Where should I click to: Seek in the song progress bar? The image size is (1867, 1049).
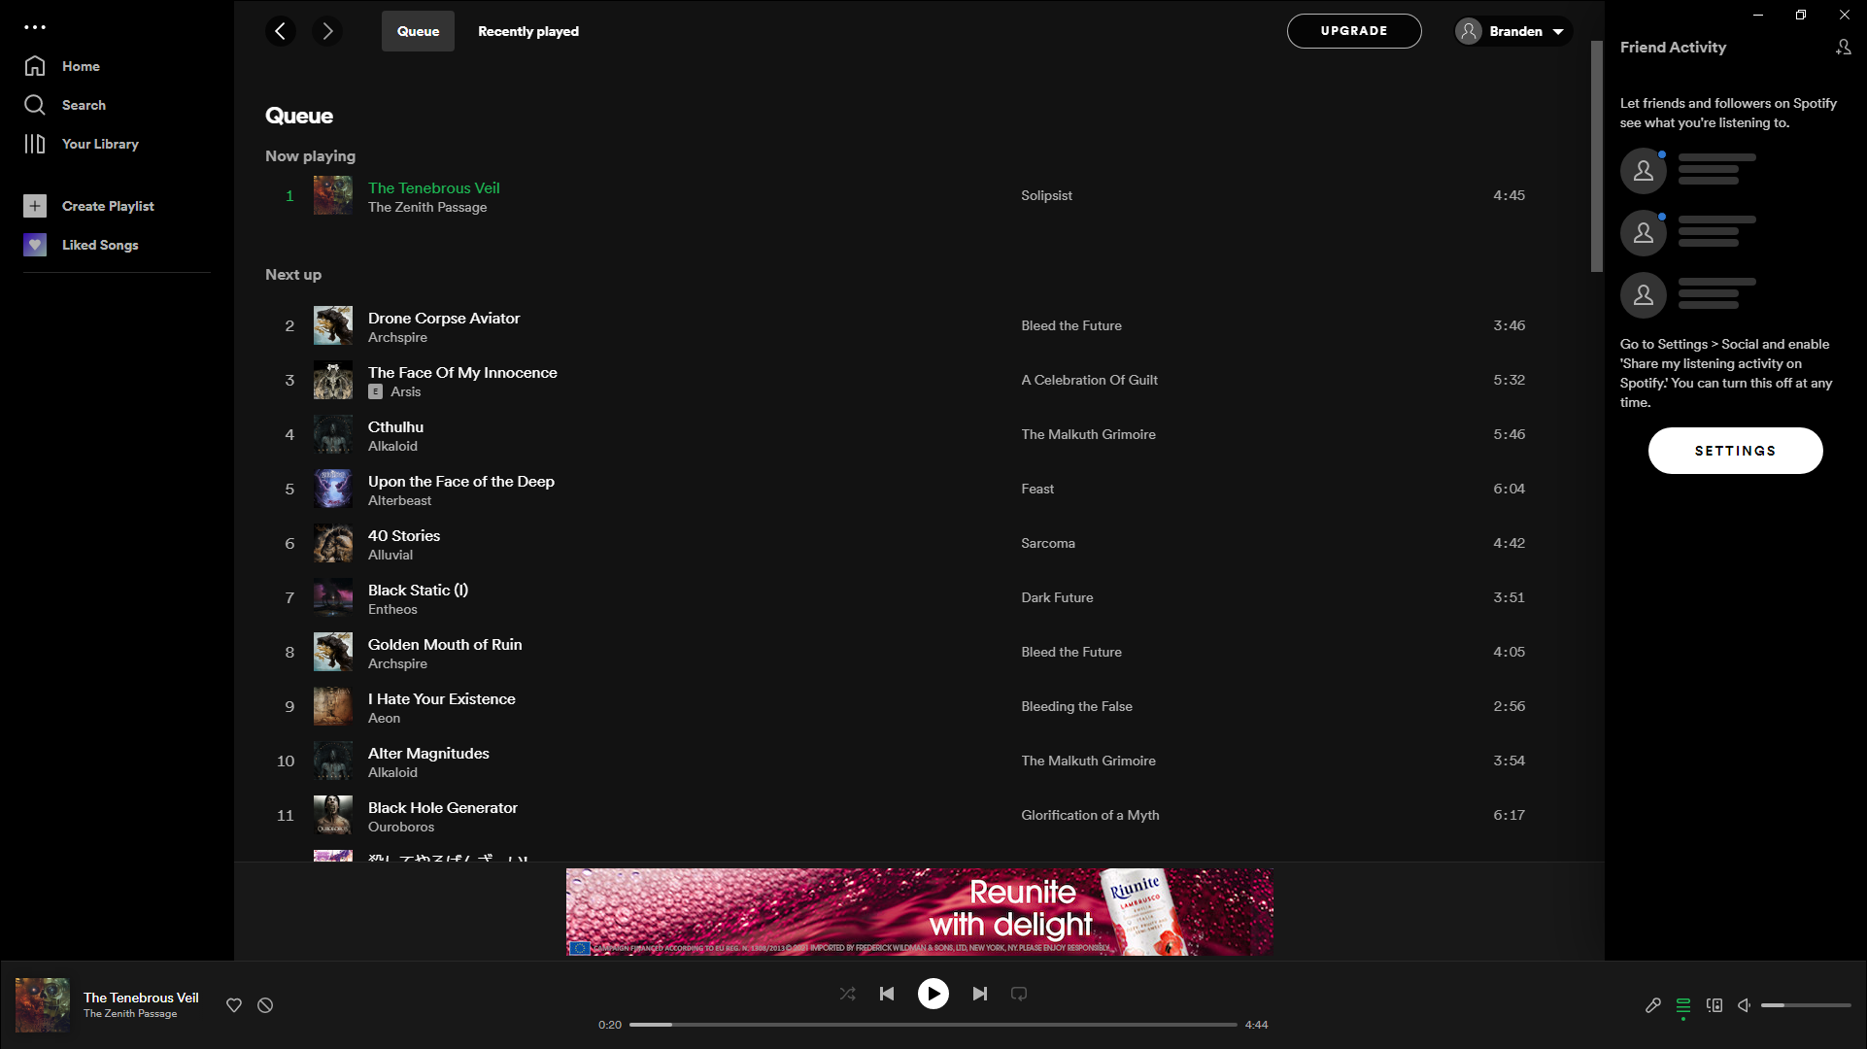pyautogui.click(x=933, y=1025)
